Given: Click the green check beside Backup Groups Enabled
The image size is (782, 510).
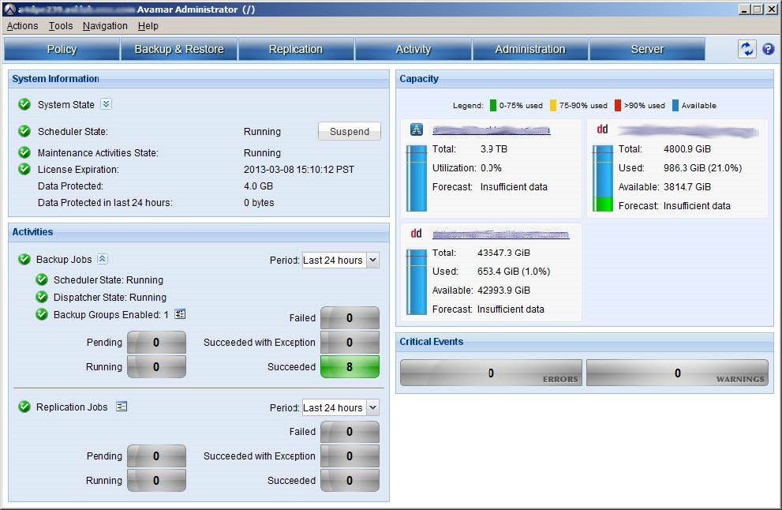Looking at the screenshot, I should [x=42, y=314].
